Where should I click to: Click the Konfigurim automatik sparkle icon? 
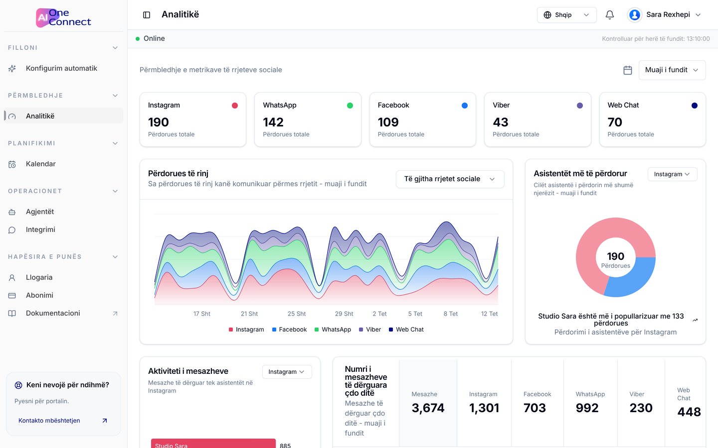(x=12, y=69)
